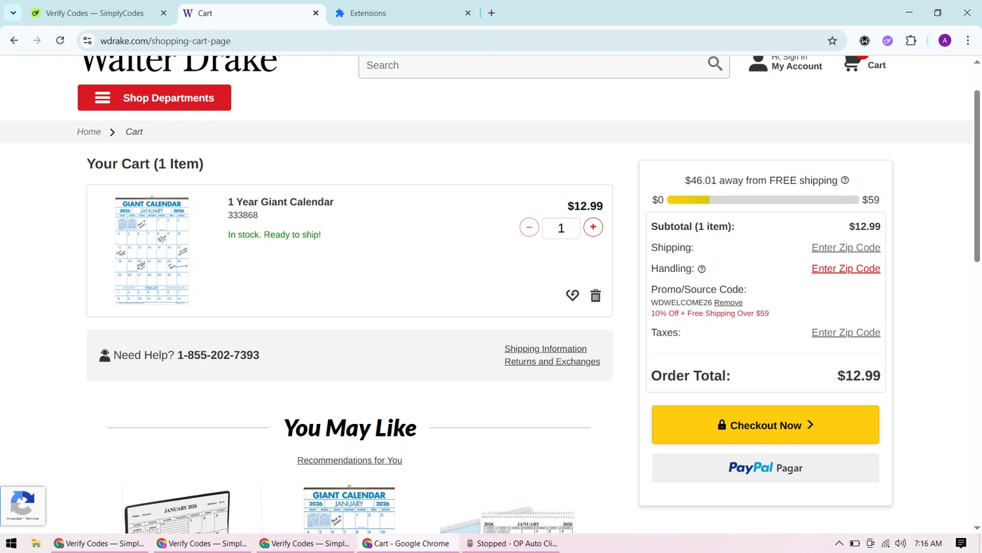The height and width of the screenshot is (553, 982).
Task: Click Taxes Enter Zip Code link
Action: click(846, 333)
